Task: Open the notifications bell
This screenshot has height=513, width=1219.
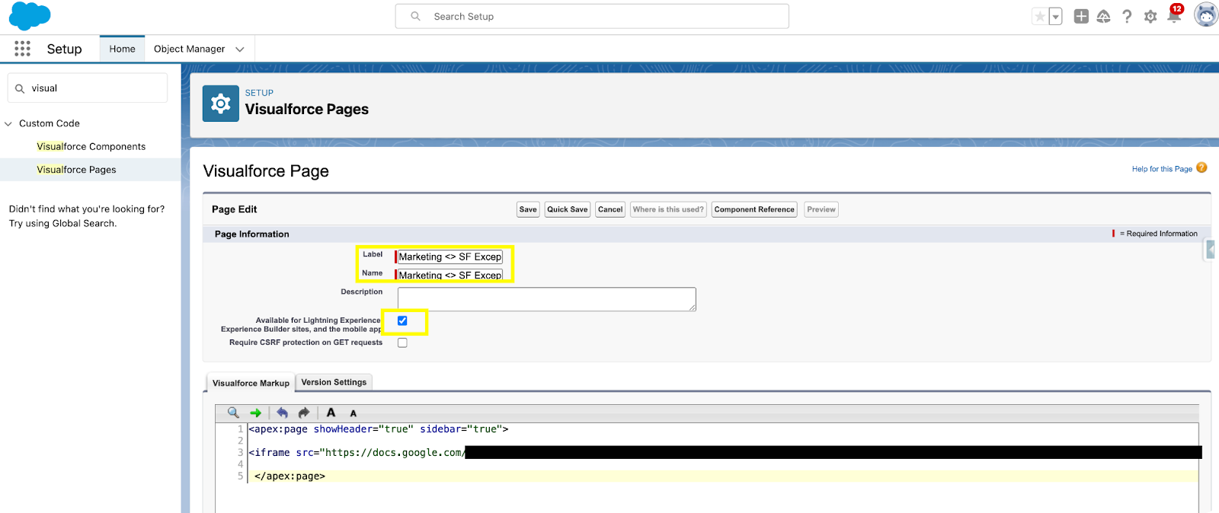Action: point(1174,15)
